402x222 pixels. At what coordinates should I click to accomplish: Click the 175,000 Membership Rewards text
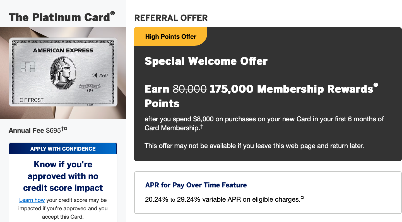pyautogui.click(x=292, y=89)
